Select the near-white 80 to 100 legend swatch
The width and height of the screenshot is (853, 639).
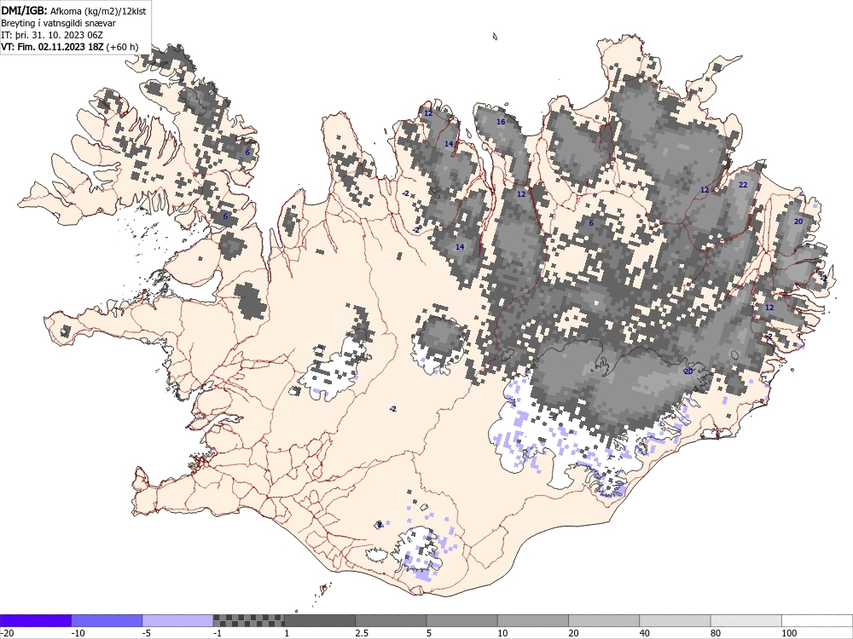pos(746,620)
